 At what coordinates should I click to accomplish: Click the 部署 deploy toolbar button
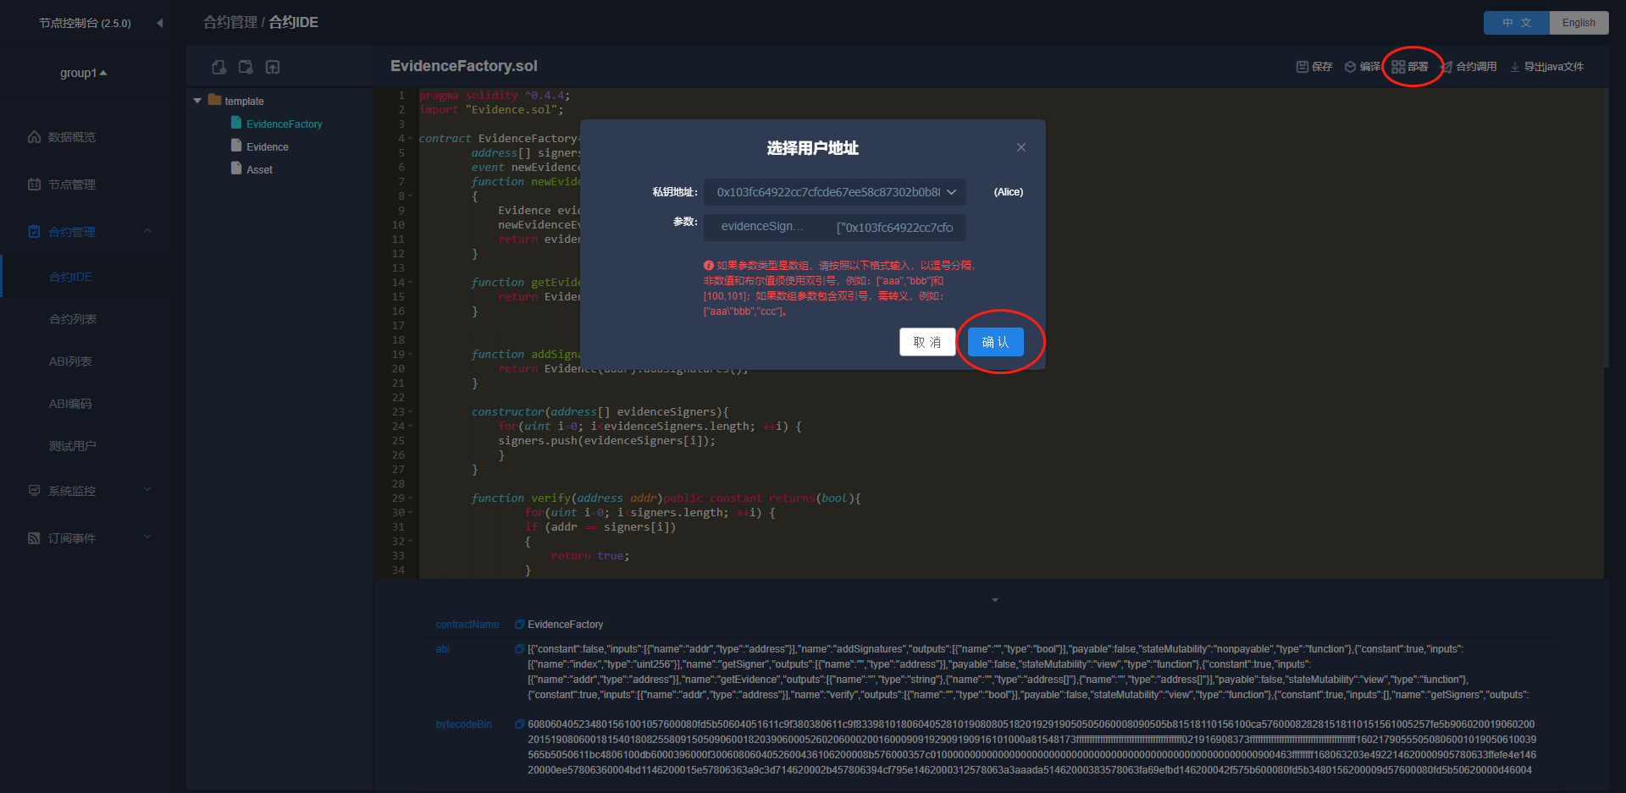(x=1410, y=67)
